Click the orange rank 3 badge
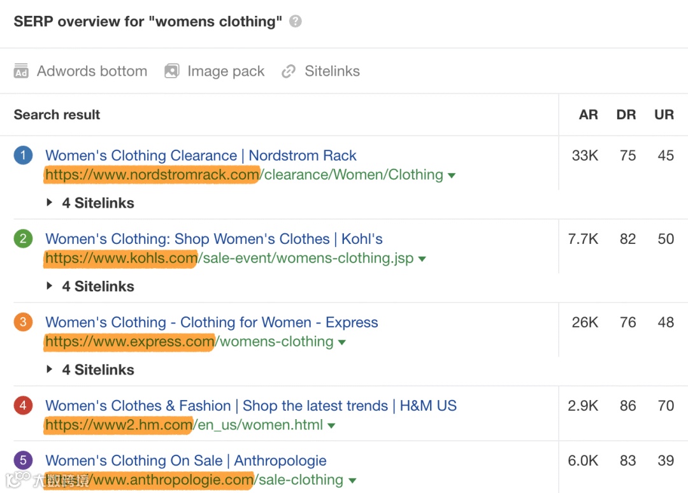688x493 pixels. [x=23, y=322]
